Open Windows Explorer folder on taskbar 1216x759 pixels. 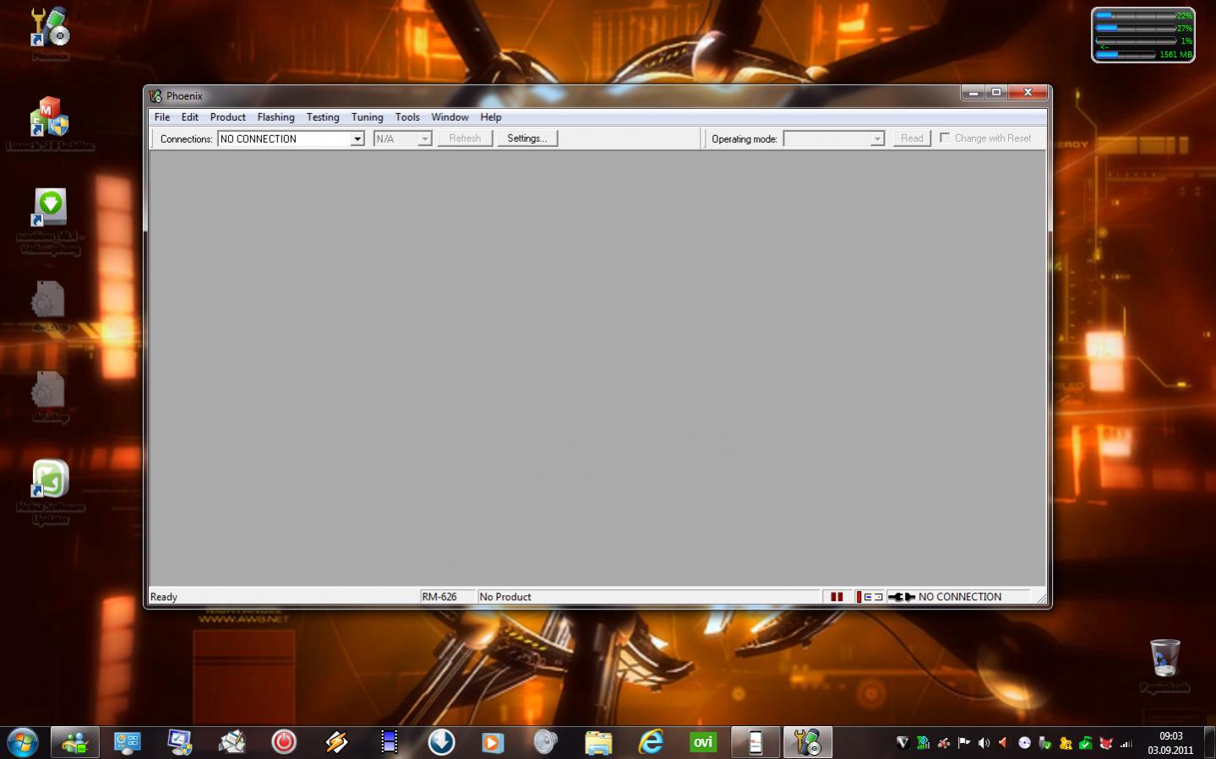click(598, 743)
